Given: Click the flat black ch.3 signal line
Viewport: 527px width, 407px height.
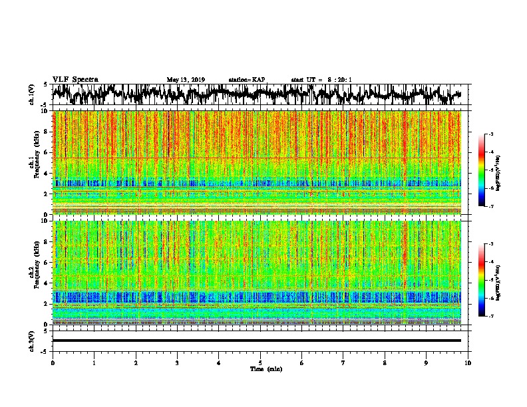Looking at the screenshot, I should point(257,340).
